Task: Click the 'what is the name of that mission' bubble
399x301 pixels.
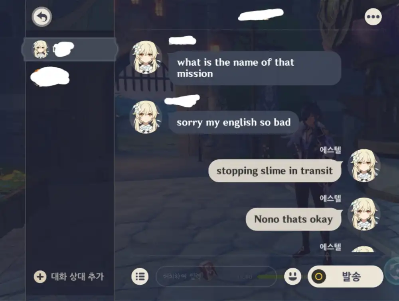Action: pos(255,68)
